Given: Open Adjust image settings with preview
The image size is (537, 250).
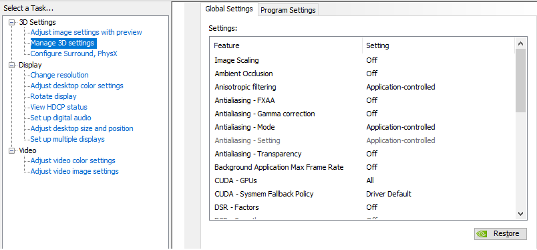Looking at the screenshot, I should click(86, 32).
